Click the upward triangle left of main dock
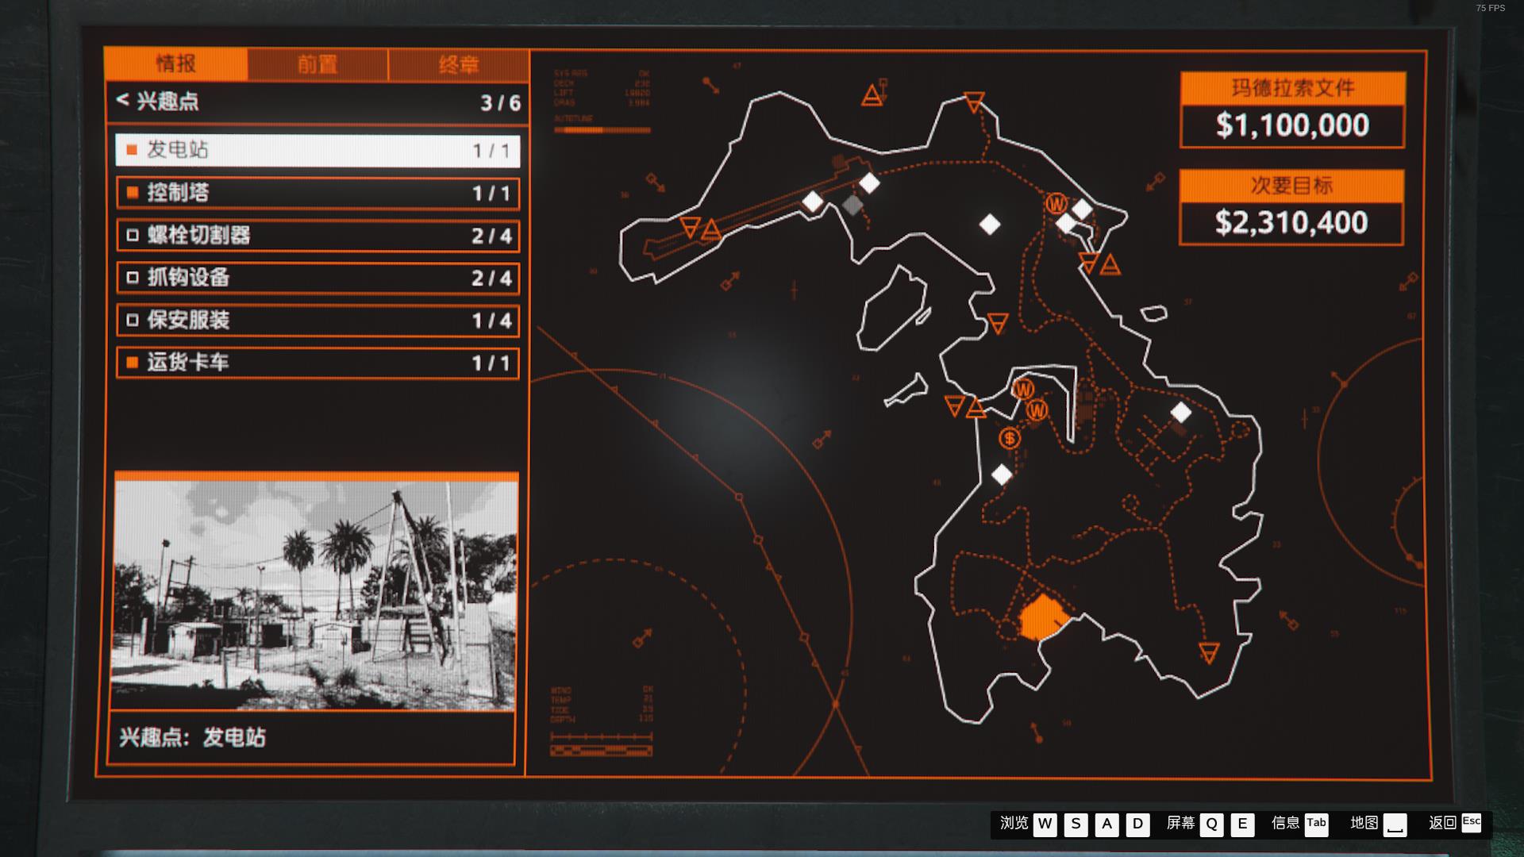The image size is (1524, 857). (x=976, y=408)
